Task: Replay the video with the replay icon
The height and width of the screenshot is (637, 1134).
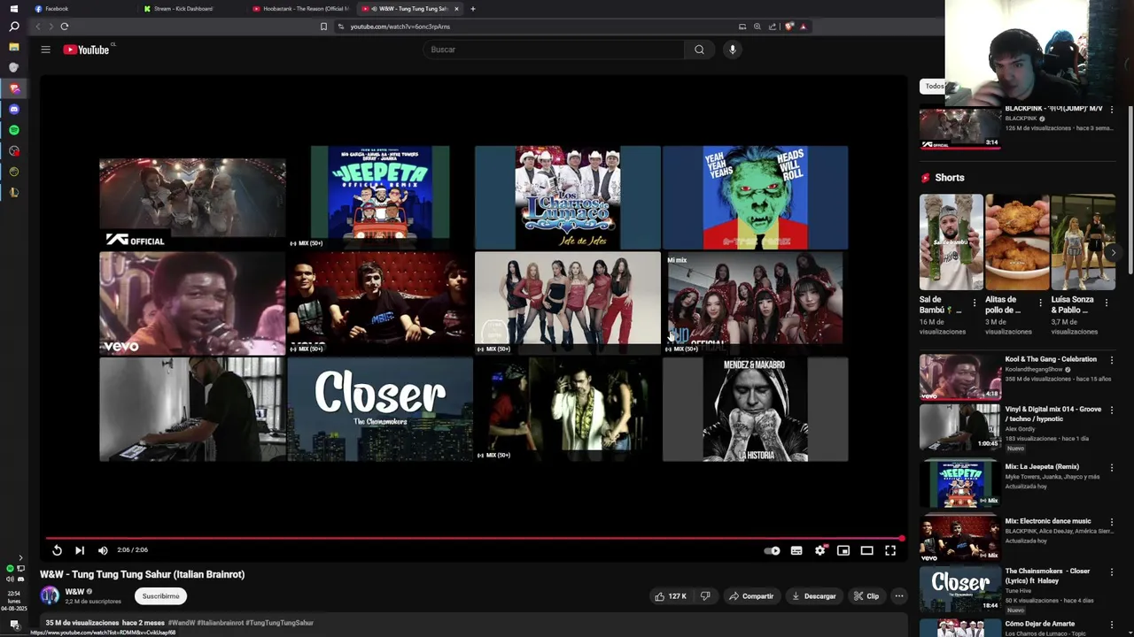Action: [x=57, y=550]
